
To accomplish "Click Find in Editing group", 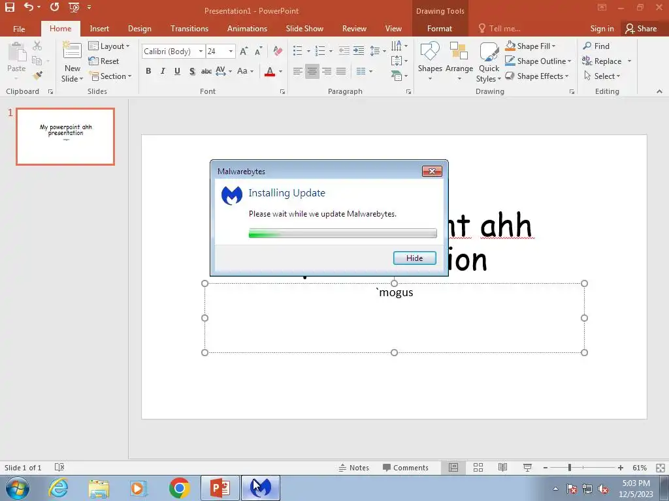I will (596, 46).
